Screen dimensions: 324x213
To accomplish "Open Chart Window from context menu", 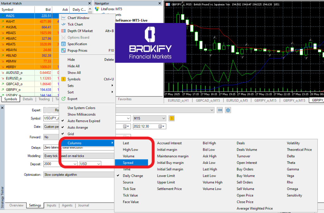I will pyautogui.click(x=78, y=18).
